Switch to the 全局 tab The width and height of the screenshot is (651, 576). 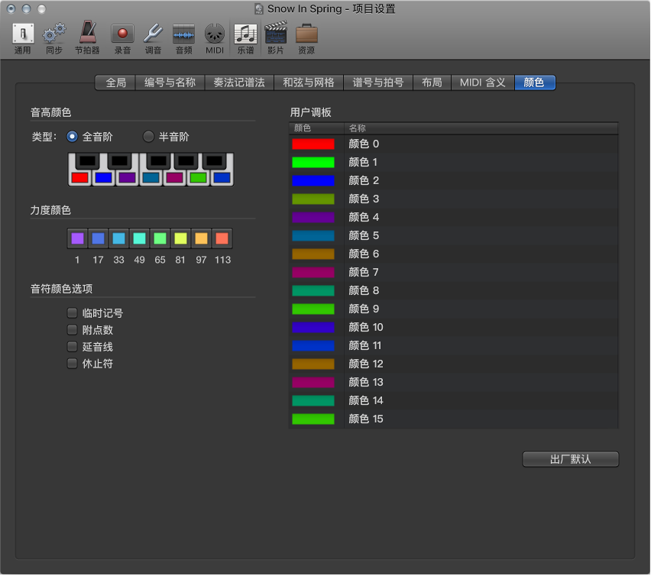[116, 83]
